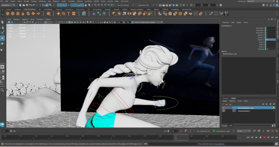Create a polygon cylinder from the shelf
The image size is (279, 147).
pyautogui.click(x=18, y=14)
